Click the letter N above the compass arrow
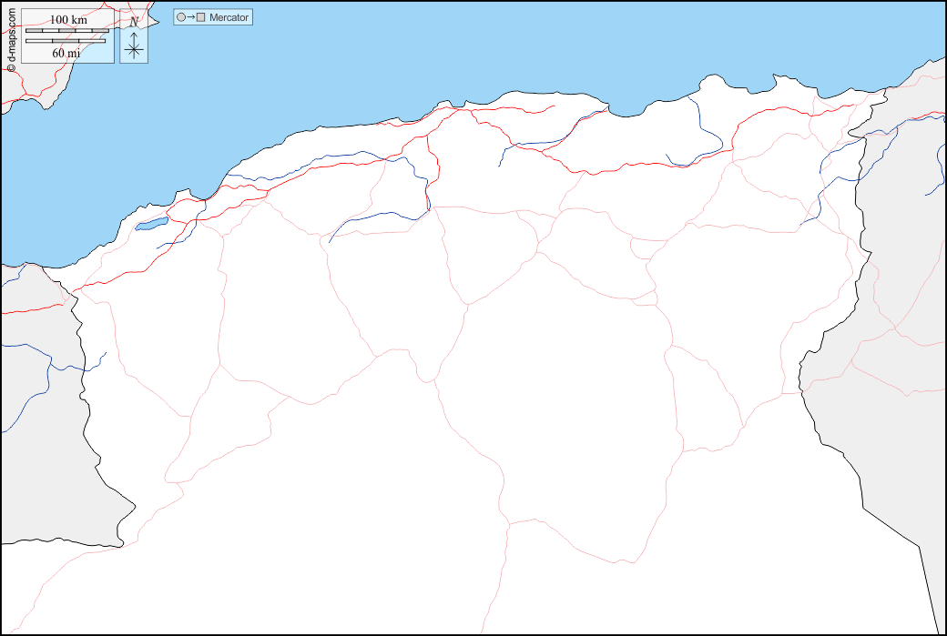Viewport: 947px width, 636px height. (134, 22)
